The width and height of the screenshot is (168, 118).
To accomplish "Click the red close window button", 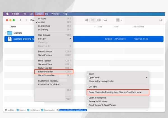I will click(x=7, y=20).
